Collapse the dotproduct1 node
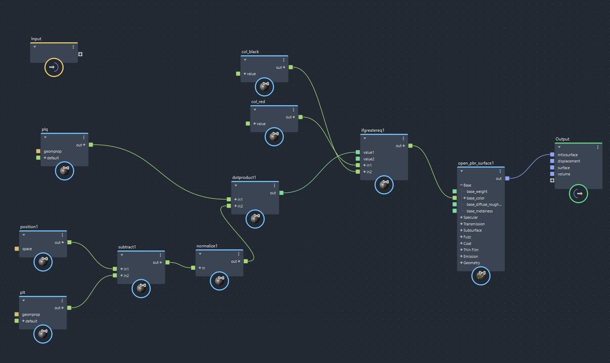This screenshot has height=363, width=610. tap(235, 186)
